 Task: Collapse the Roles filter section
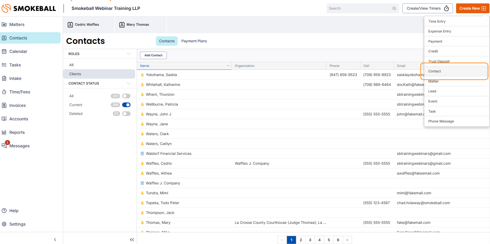click(x=129, y=54)
